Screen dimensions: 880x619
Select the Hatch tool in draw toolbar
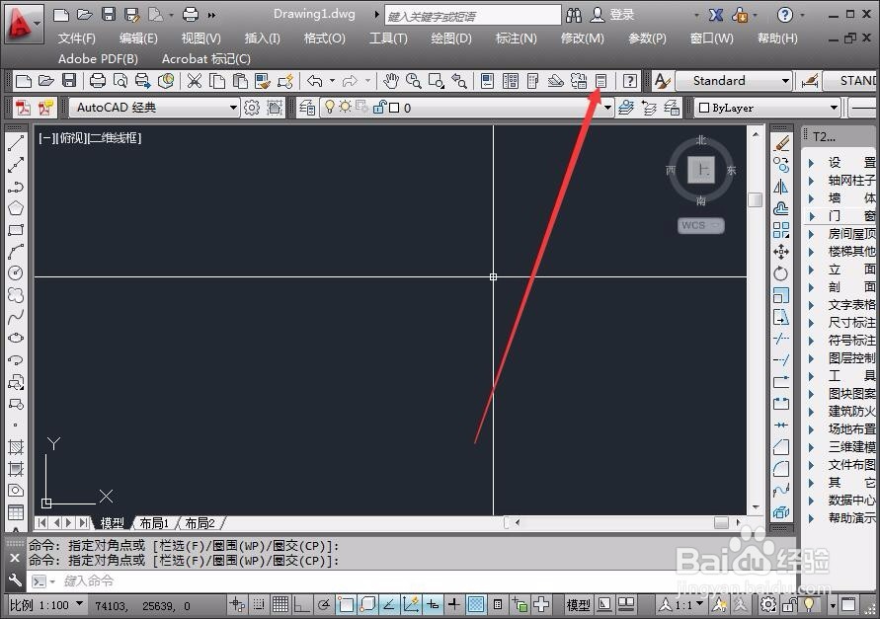coord(16,447)
